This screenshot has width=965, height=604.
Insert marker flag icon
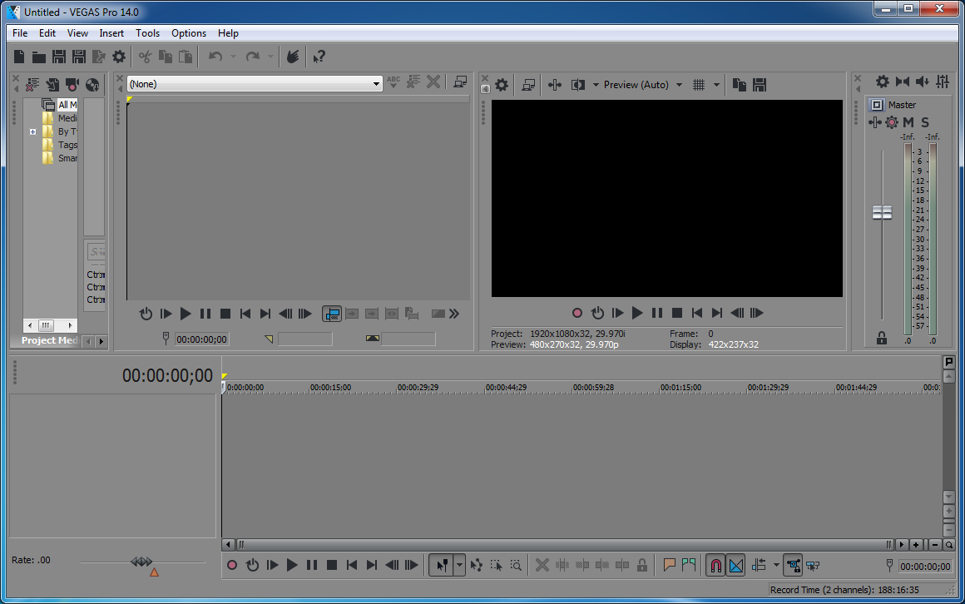pyautogui.click(x=669, y=565)
